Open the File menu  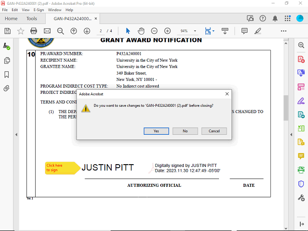[x=5, y=10]
